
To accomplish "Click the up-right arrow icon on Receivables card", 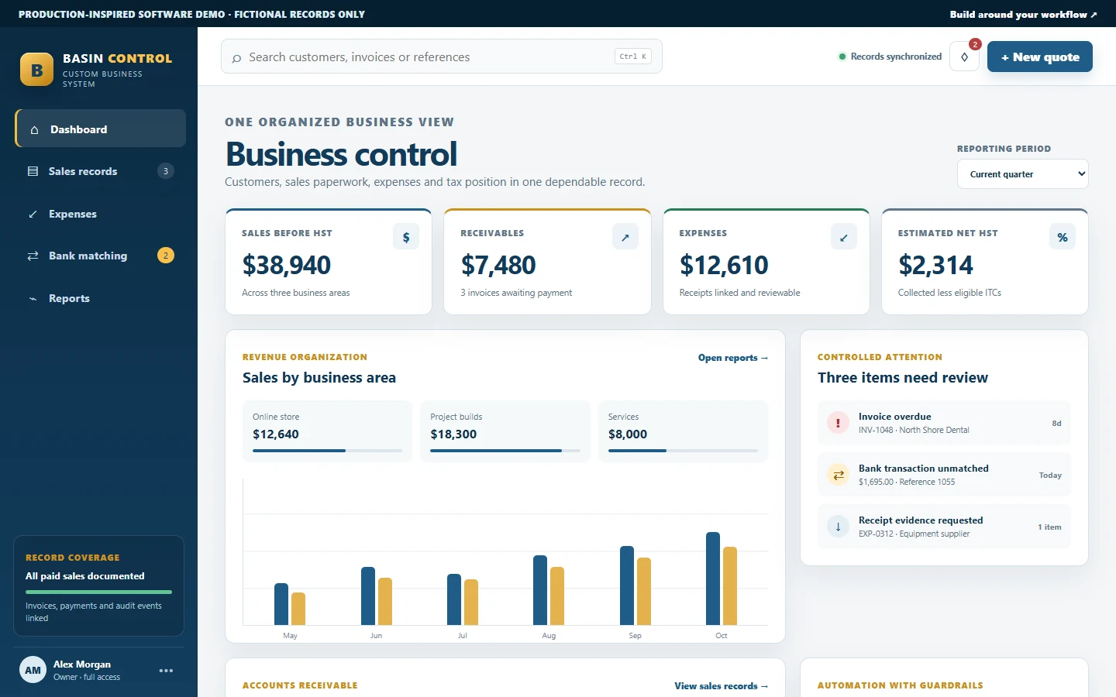I will (x=625, y=237).
